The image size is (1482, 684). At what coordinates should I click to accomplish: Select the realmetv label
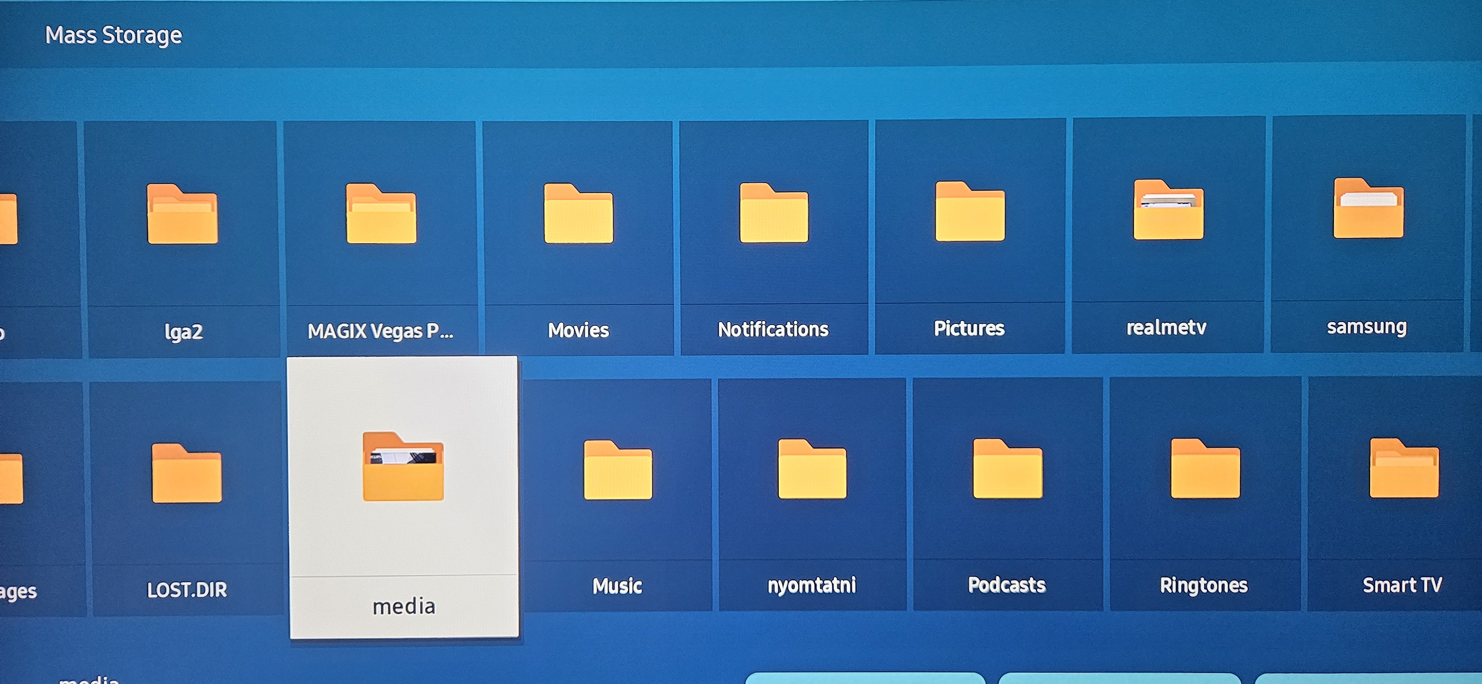pyautogui.click(x=1166, y=327)
